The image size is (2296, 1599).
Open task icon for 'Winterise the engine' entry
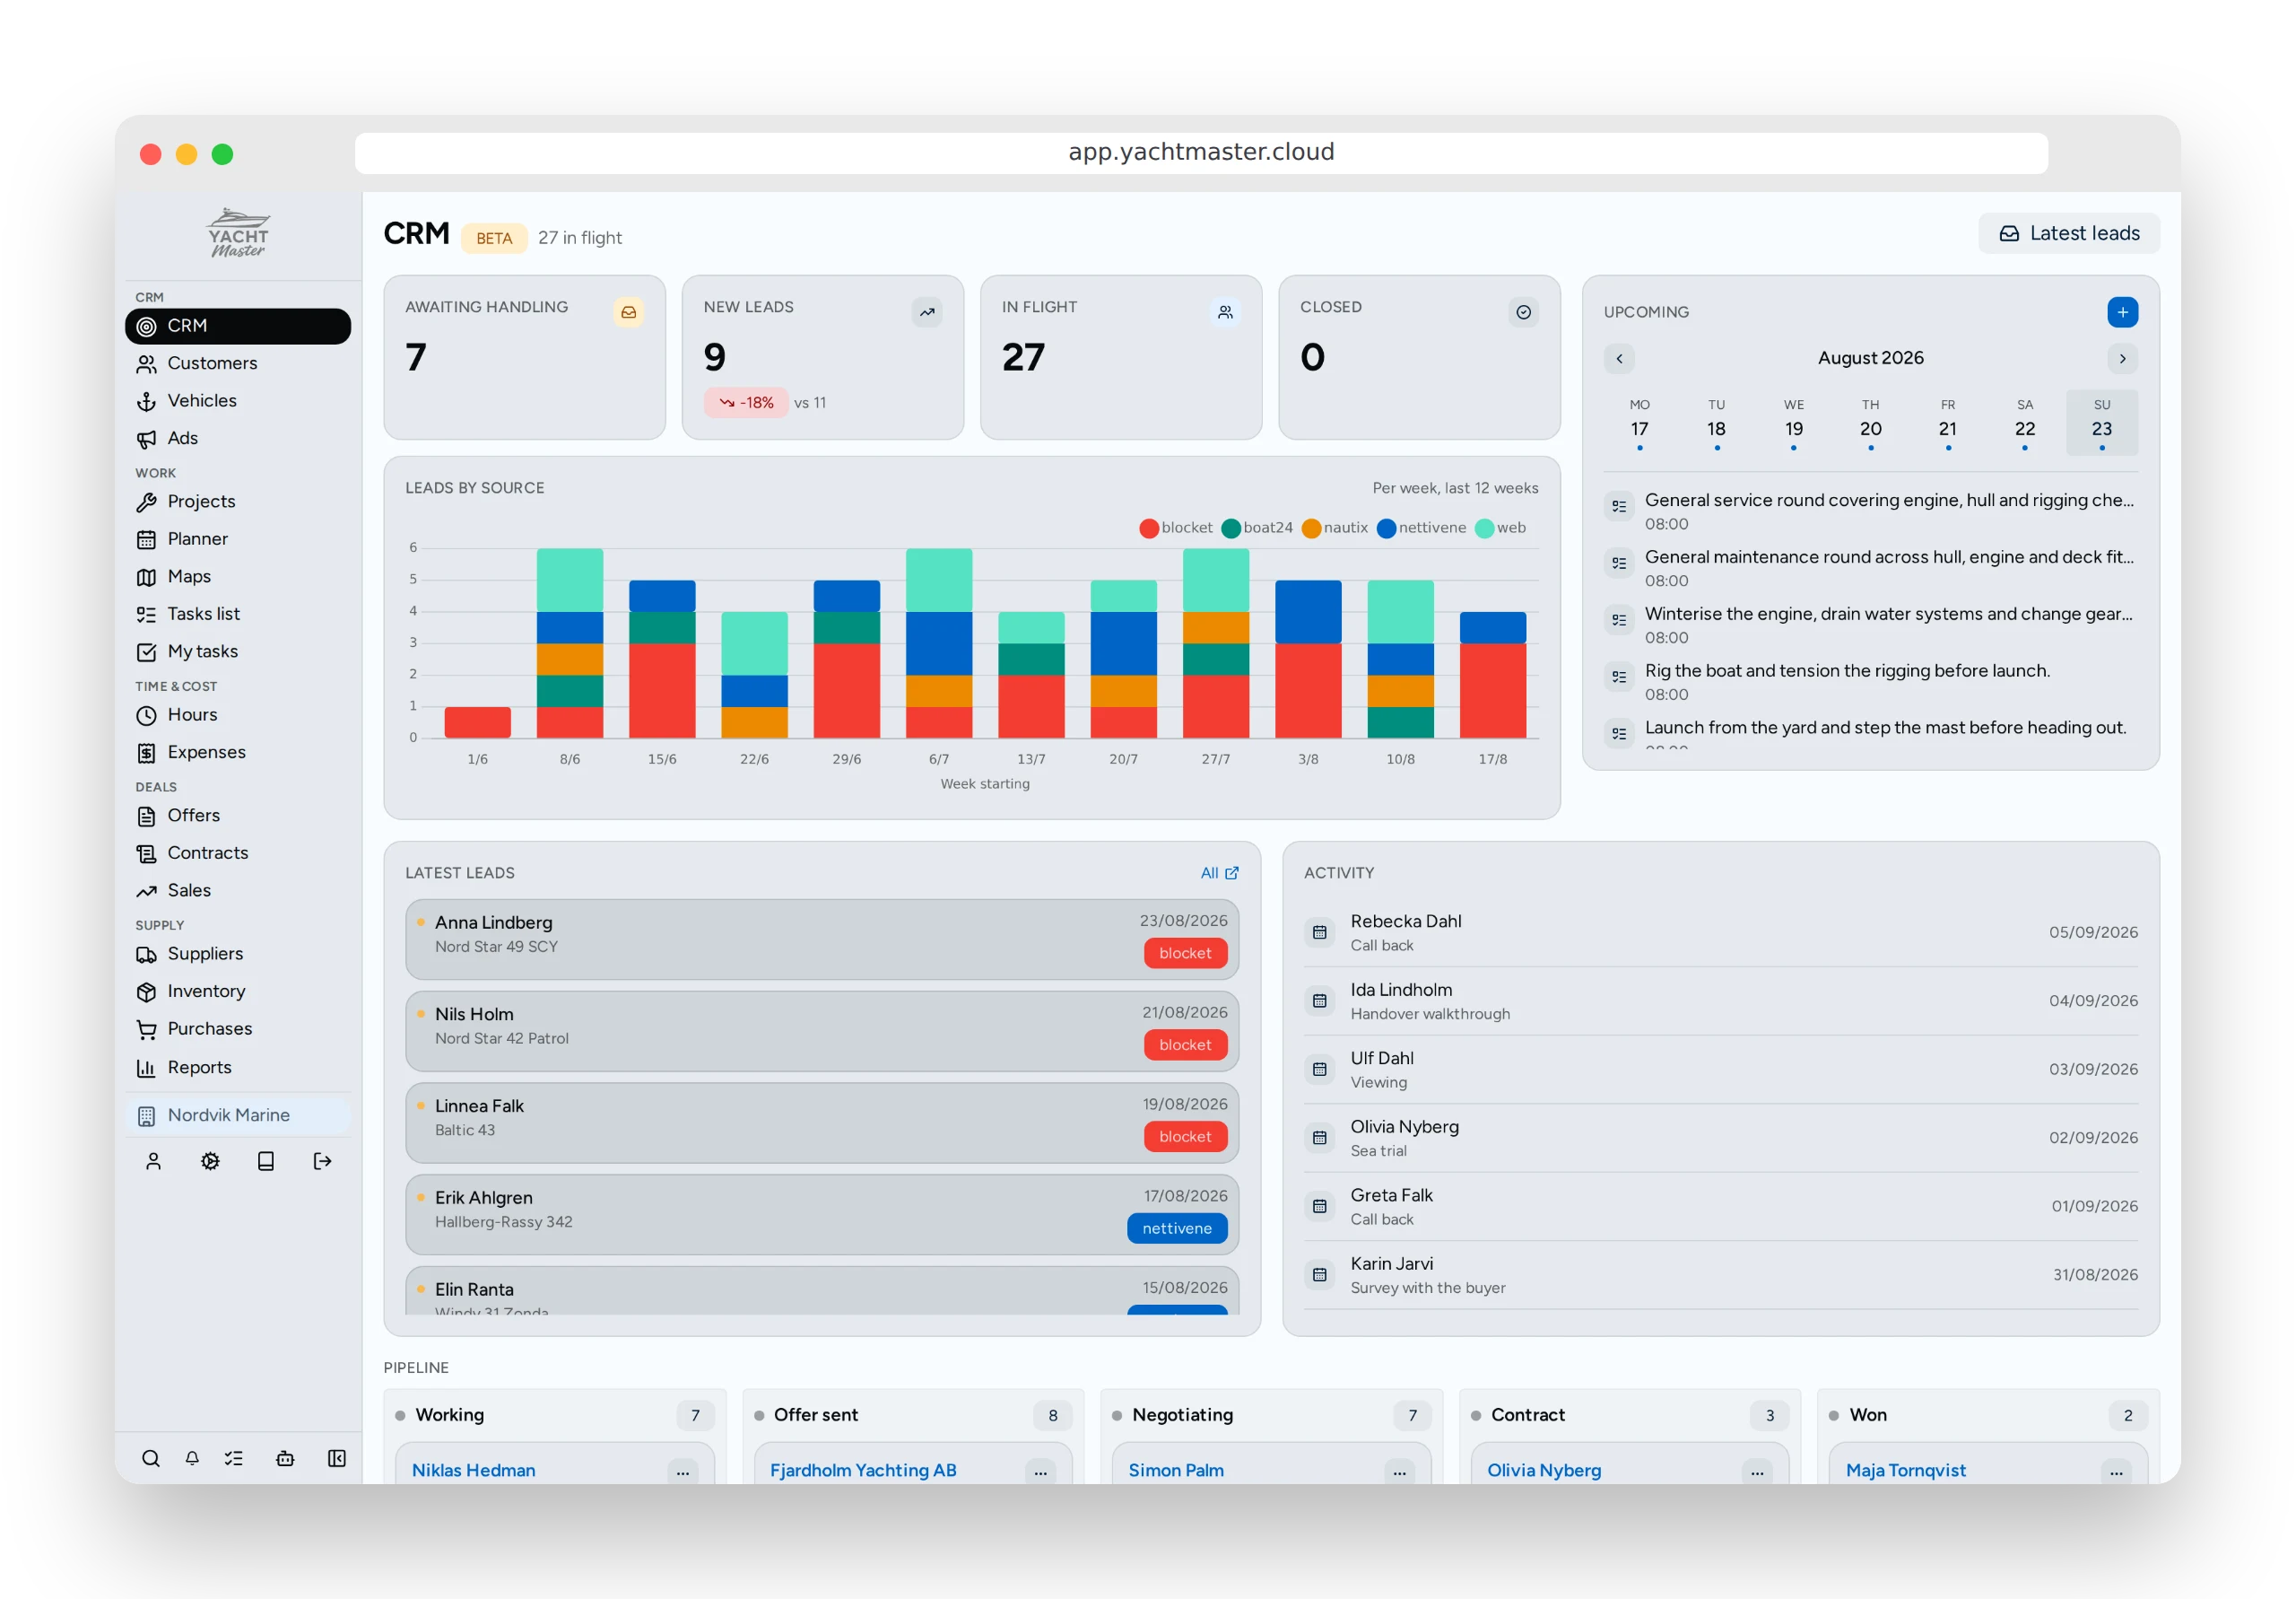pyautogui.click(x=1619, y=620)
